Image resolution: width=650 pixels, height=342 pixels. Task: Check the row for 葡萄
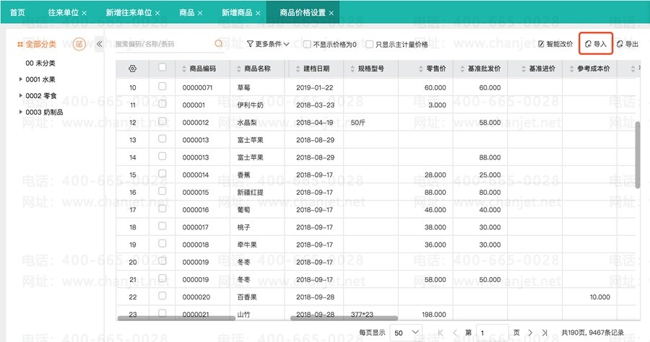click(162, 209)
